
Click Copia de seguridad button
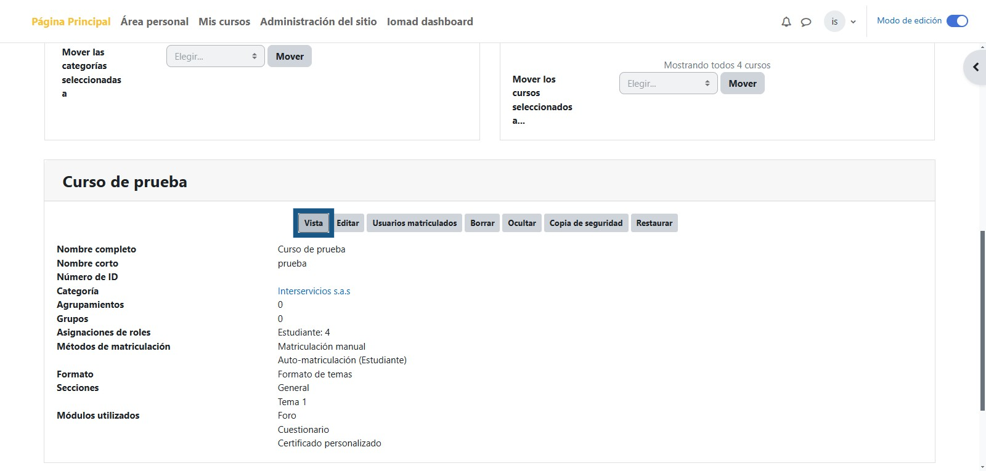tap(585, 223)
